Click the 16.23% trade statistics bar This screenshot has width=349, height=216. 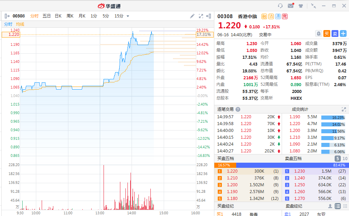[x=333, y=118]
